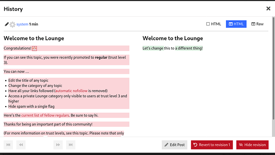Click the '1 min' timestamp
Image resolution: width=275 pixels, height=155 pixels.
[33, 24]
